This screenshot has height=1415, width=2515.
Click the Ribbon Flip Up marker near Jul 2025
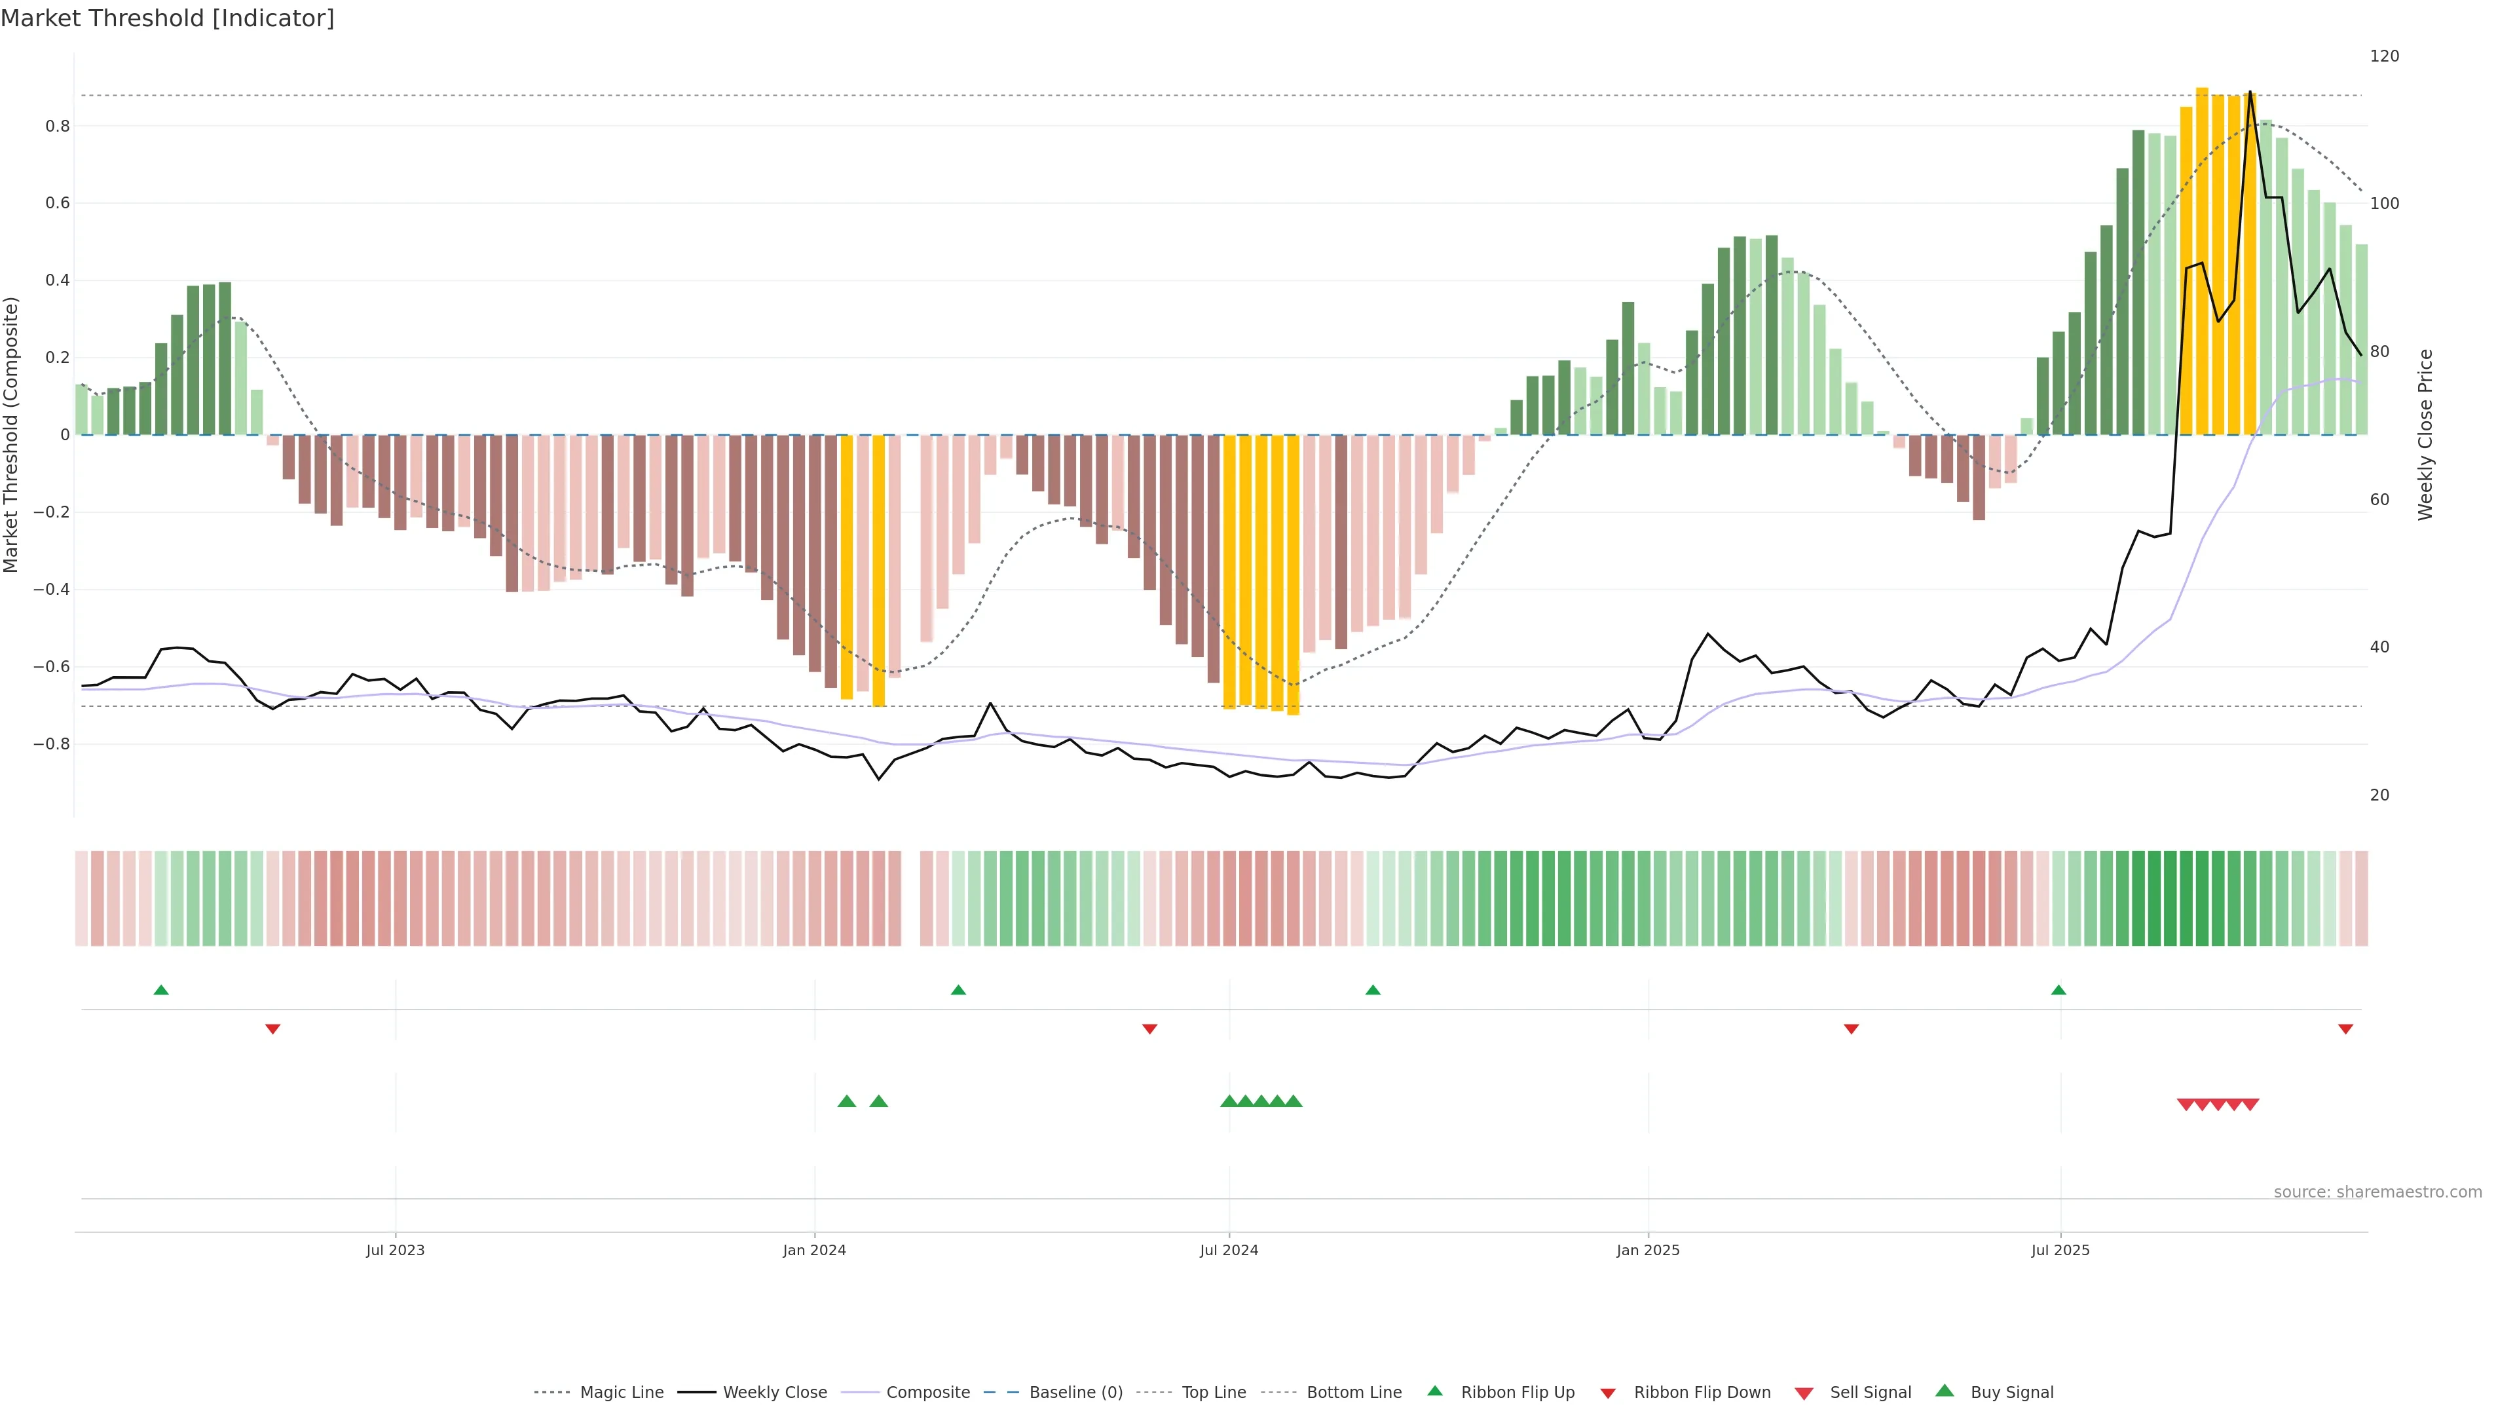click(2058, 990)
